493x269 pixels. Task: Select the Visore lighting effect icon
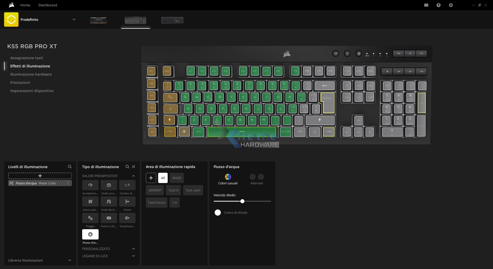coord(127,202)
